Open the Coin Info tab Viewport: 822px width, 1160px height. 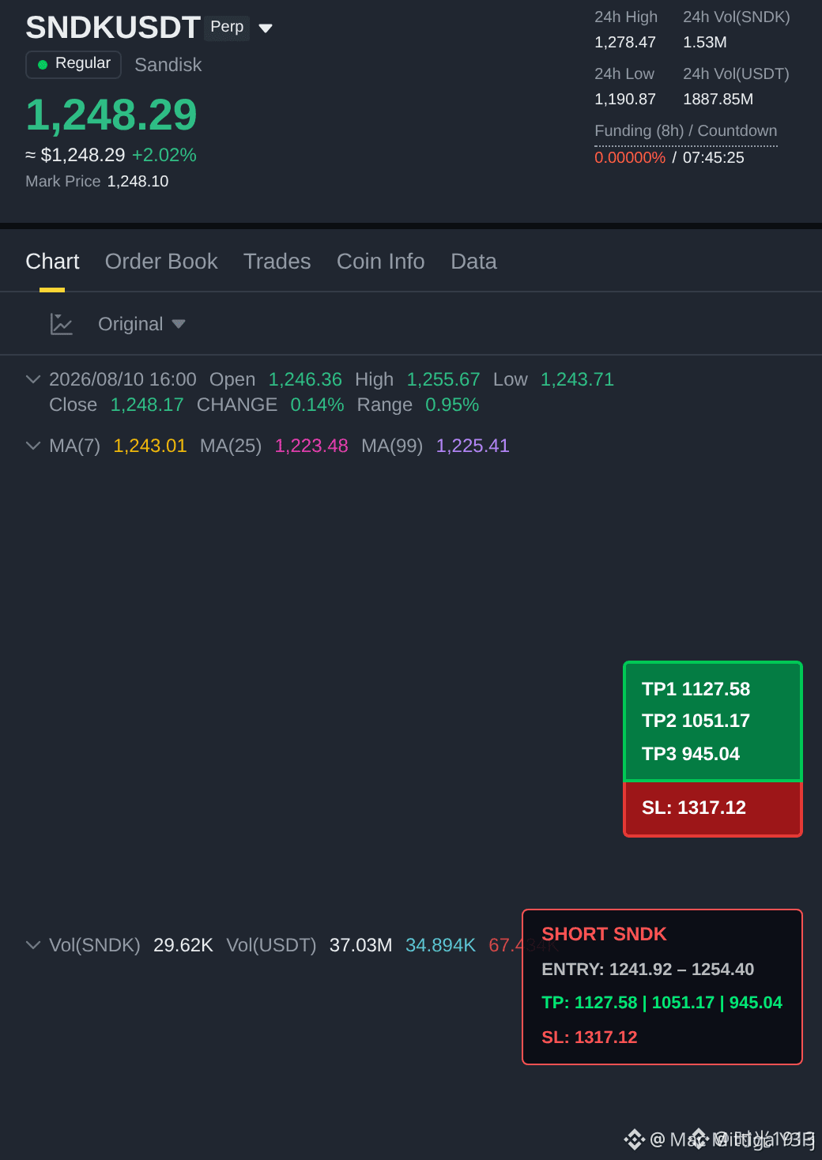pos(380,262)
